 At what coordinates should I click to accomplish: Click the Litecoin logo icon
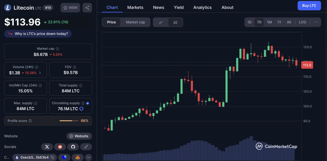[x=8, y=8]
